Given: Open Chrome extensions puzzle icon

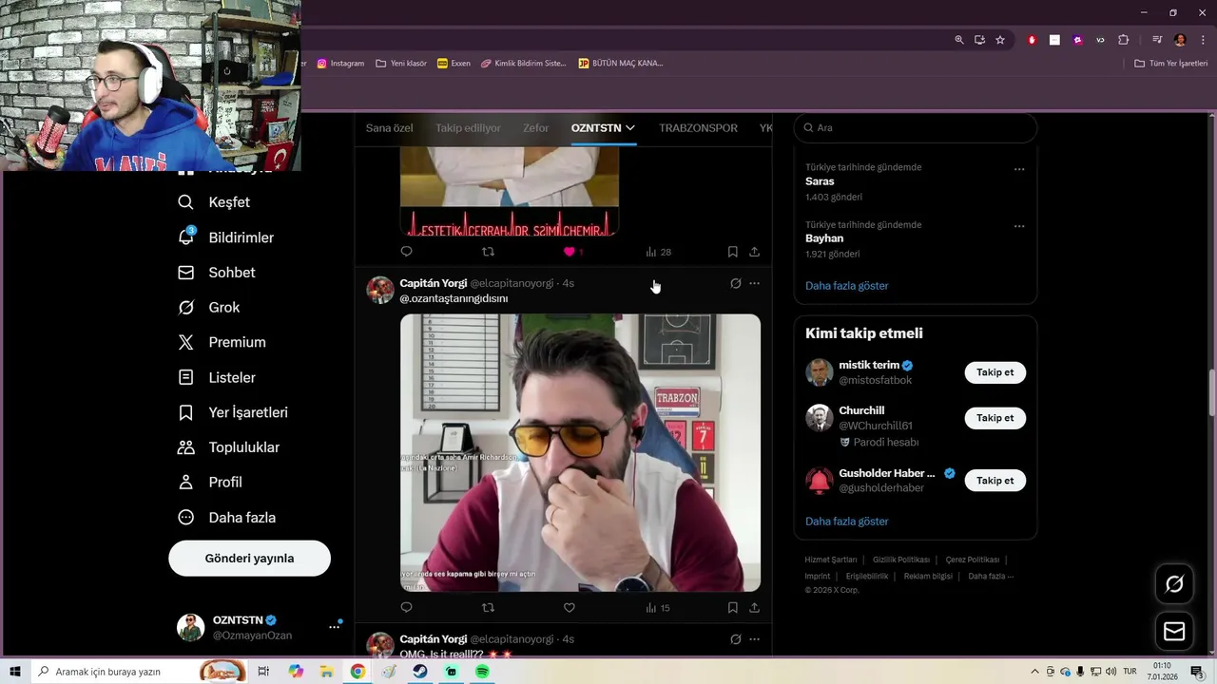Looking at the screenshot, I should tap(1123, 40).
